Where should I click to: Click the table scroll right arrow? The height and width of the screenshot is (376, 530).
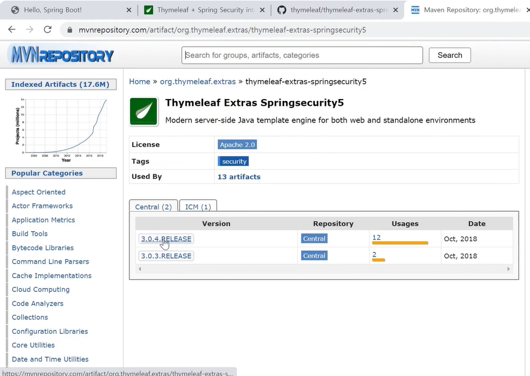pyautogui.click(x=508, y=269)
